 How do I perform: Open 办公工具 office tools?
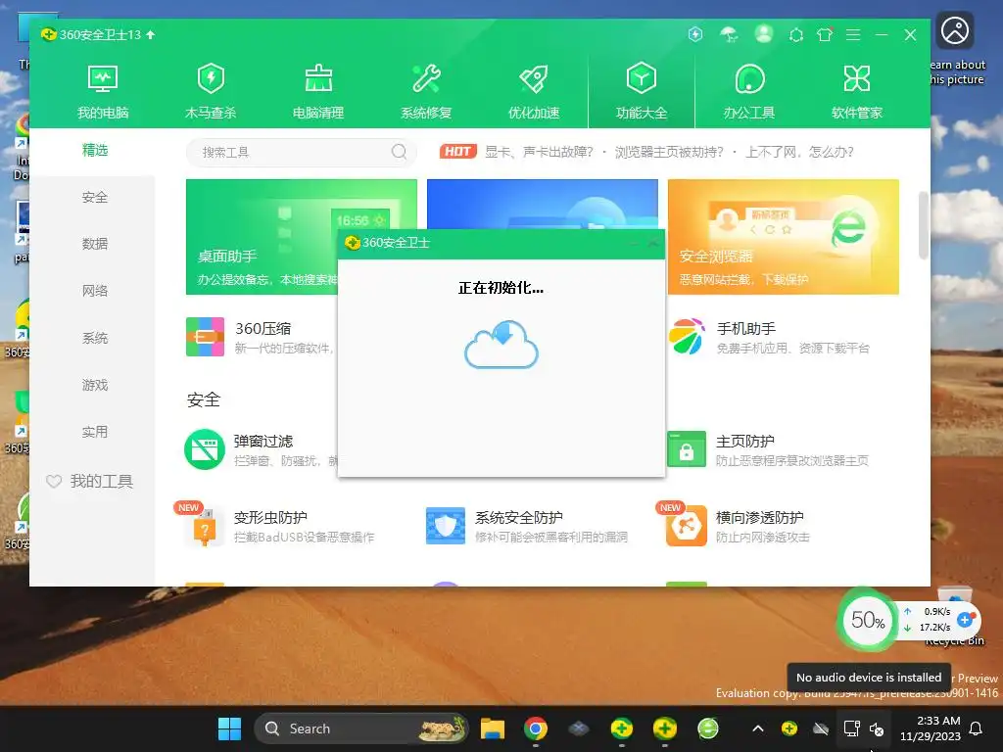749,92
